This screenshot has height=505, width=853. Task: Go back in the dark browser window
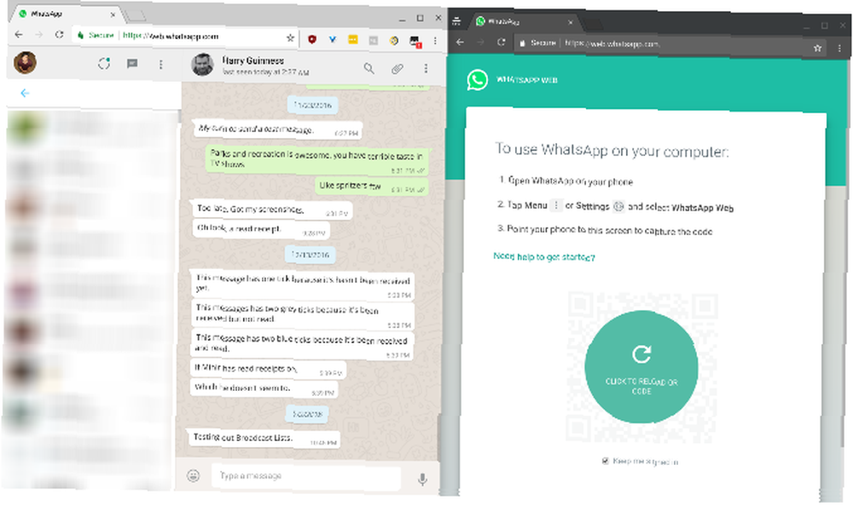pos(460,42)
